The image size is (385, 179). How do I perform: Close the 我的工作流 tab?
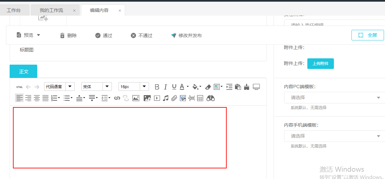pyautogui.click(x=74, y=11)
